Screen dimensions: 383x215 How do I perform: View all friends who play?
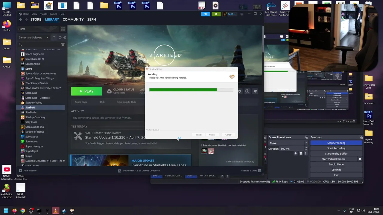(x=240, y=162)
